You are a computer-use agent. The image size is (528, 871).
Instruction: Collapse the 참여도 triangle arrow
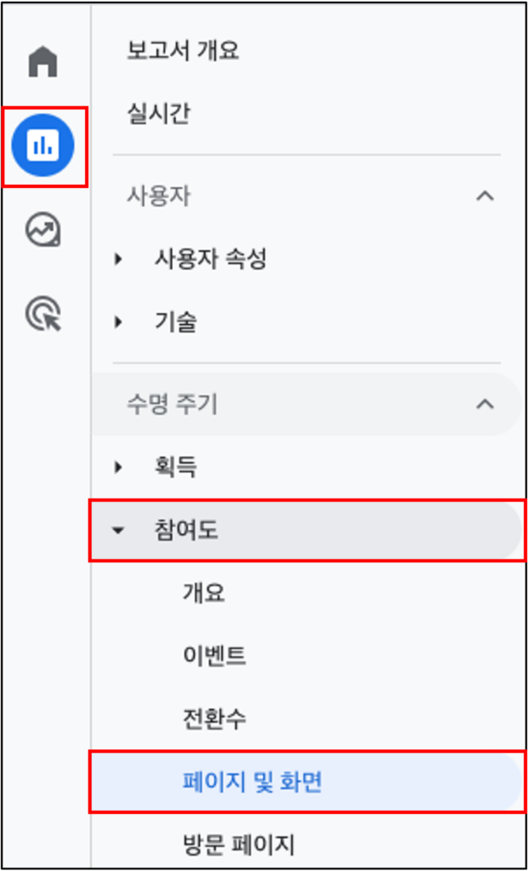[117, 531]
